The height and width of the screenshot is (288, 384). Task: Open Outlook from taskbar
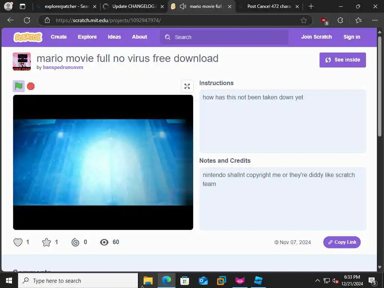tap(203, 280)
